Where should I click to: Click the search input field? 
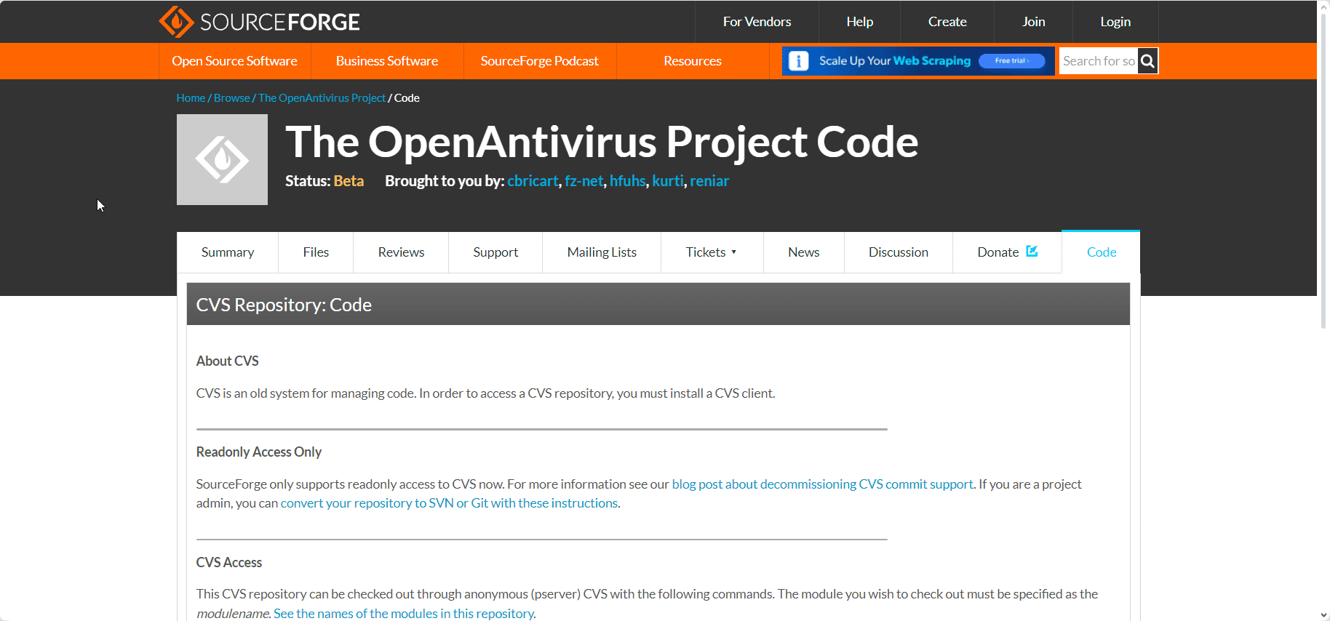pos(1099,61)
